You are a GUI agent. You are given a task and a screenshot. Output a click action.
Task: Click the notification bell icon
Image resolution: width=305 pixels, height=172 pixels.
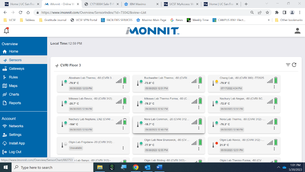click(6, 30)
